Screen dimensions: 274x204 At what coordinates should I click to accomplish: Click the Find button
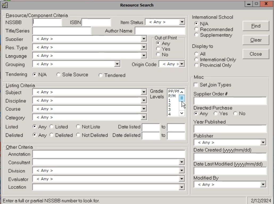click(256, 26)
